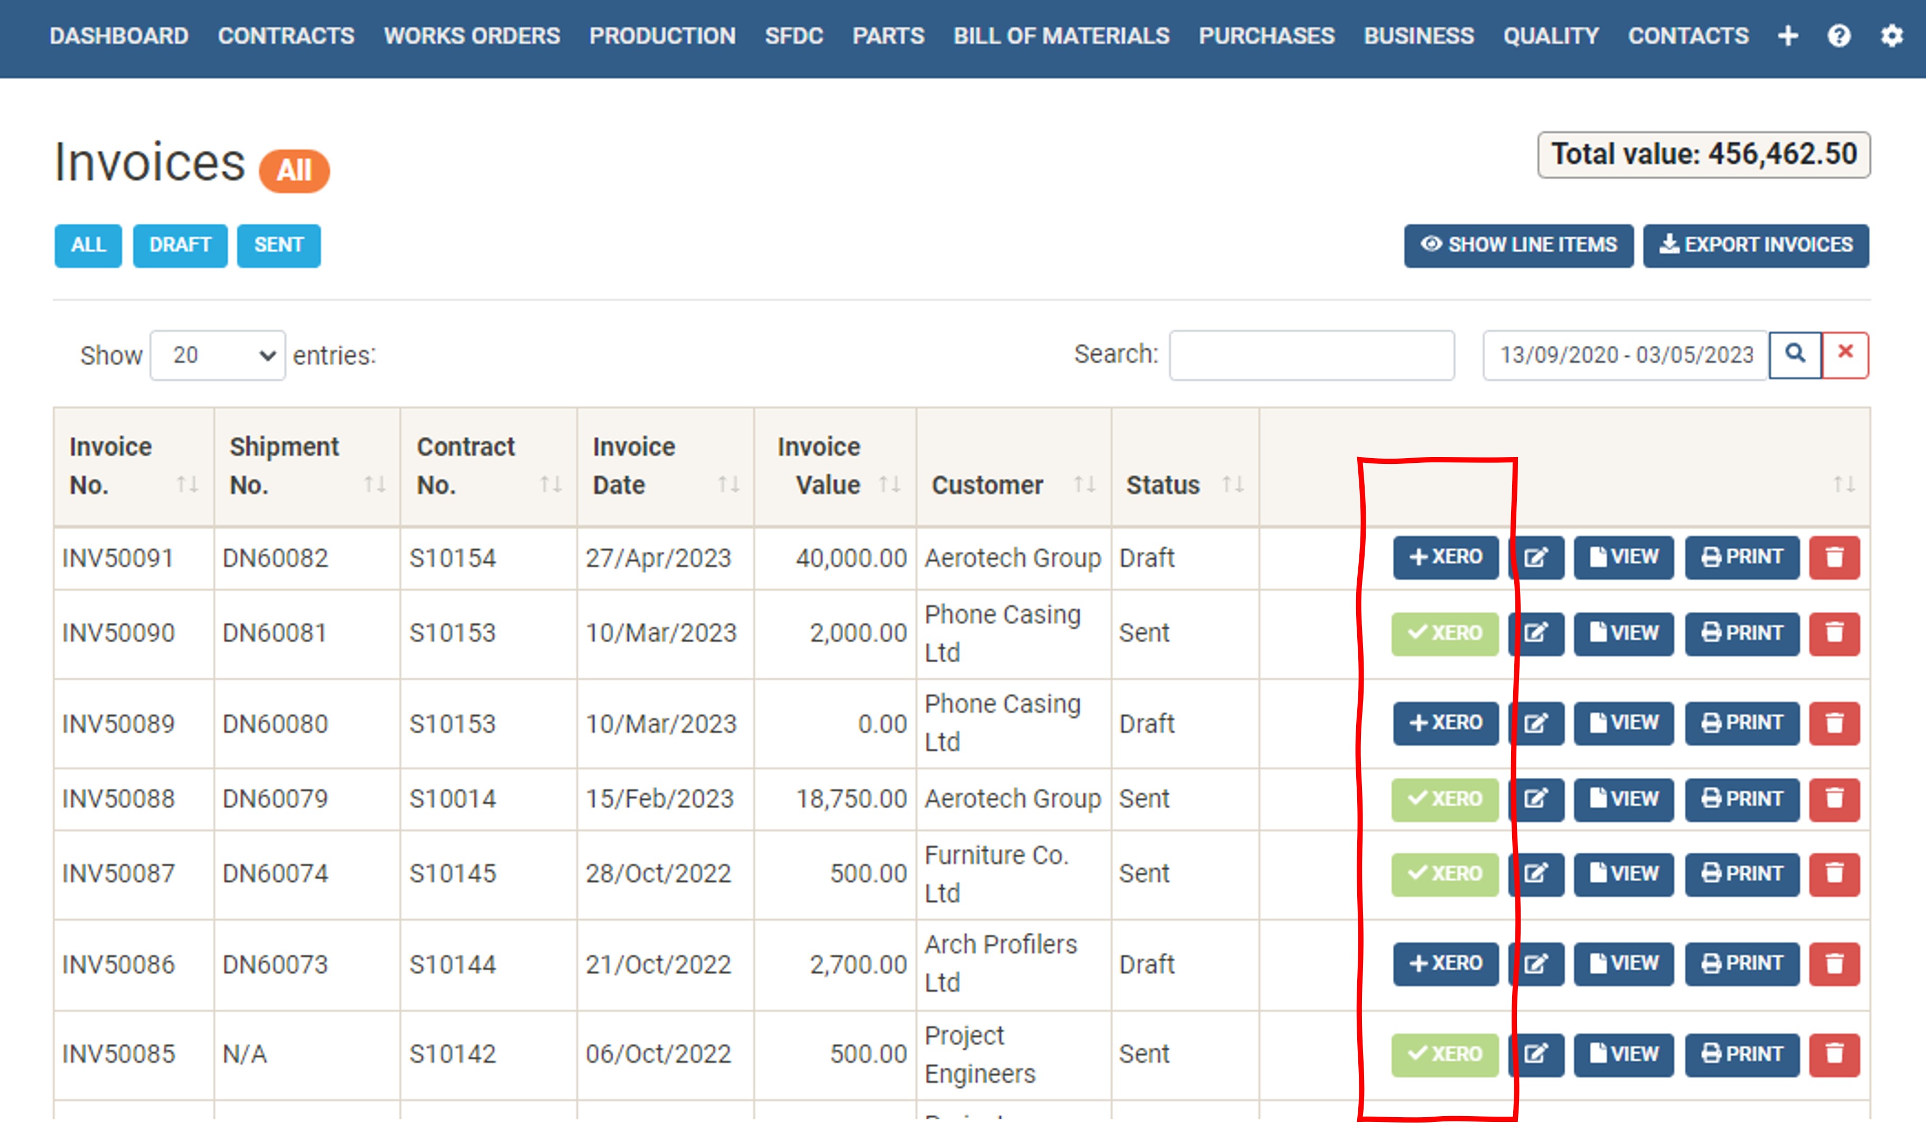Image resolution: width=1926 pixels, height=1123 pixels.
Task: Open the Show entries dropdown
Action: point(217,355)
